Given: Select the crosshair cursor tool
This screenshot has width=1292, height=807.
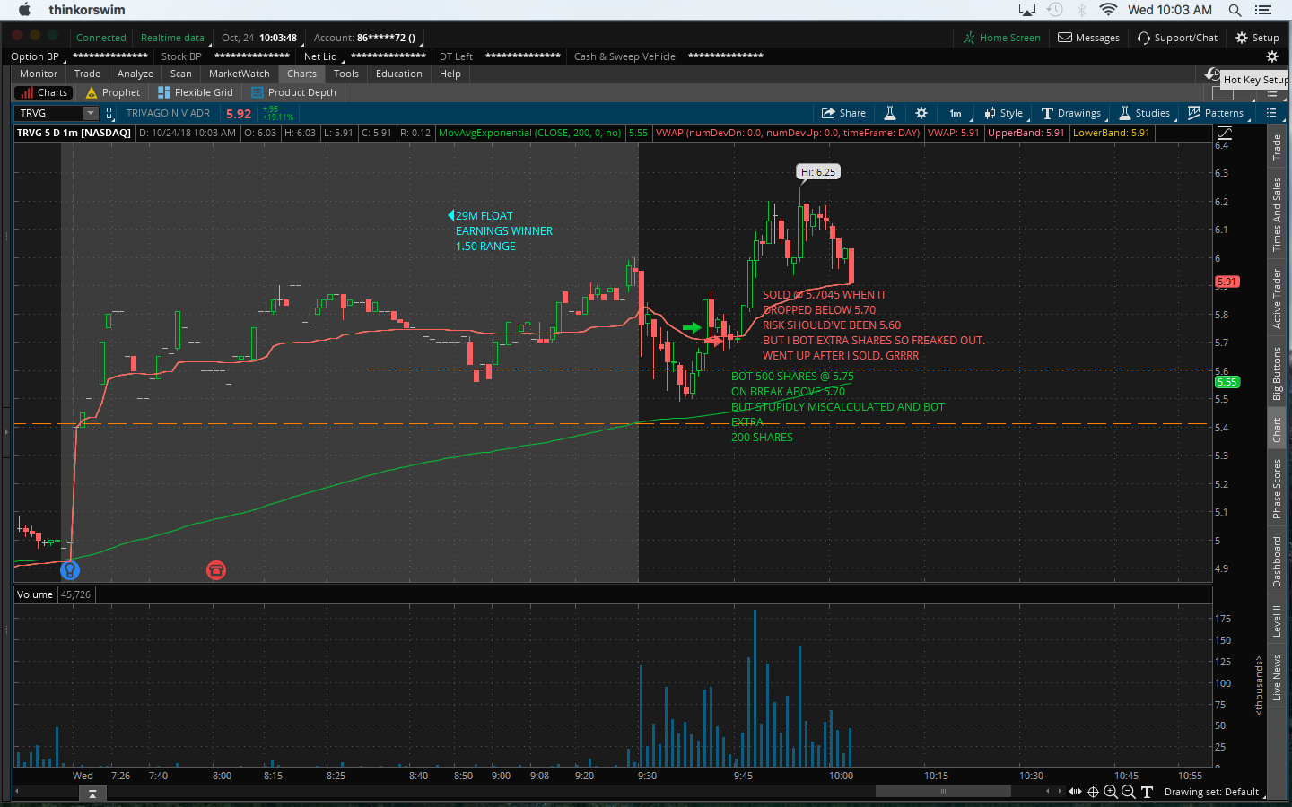Looking at the screenshot, I should (1093, 792).
